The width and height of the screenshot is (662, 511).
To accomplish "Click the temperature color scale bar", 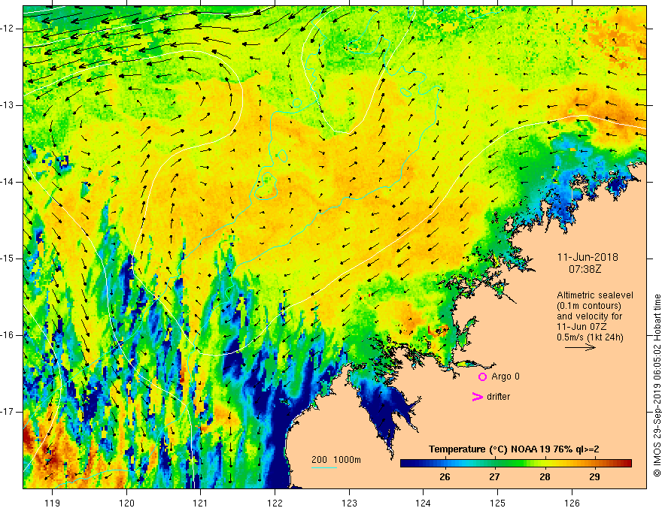I will coord(515,464).
